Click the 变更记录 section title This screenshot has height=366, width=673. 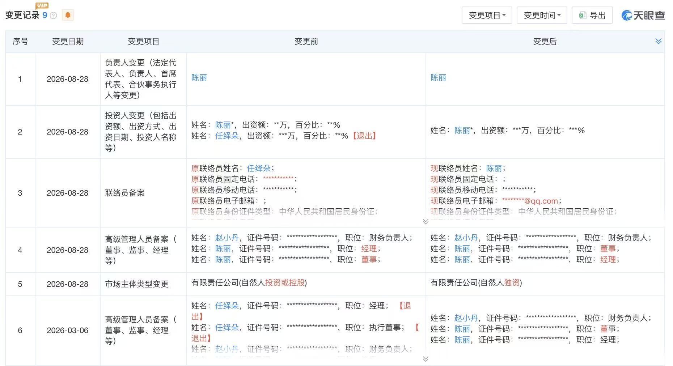click(22, 15)
